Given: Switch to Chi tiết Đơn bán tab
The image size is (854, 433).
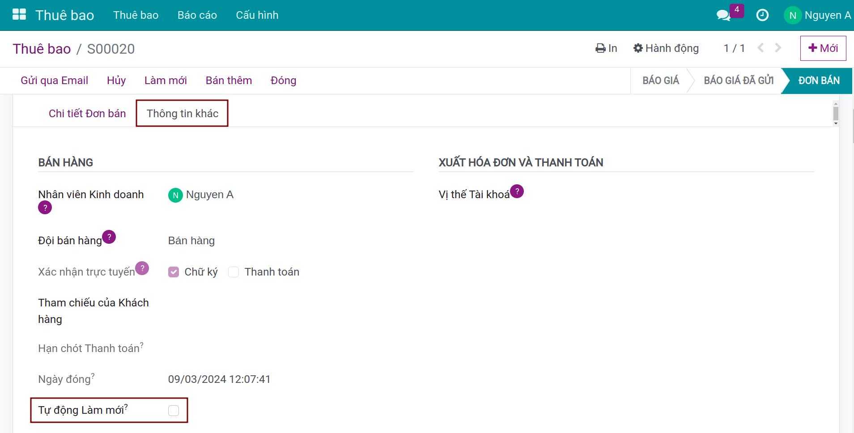Looking at the screenshot, I should 87,114.
